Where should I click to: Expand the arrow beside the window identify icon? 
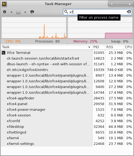pyautogui.click(x=25, y=12)
